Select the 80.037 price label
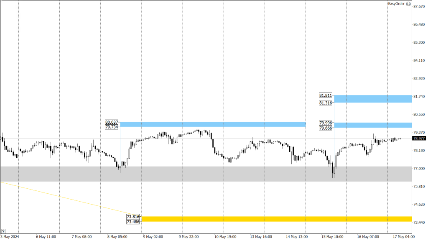The image size is (428, 240). pyautogui.click(x=112, y=122)
